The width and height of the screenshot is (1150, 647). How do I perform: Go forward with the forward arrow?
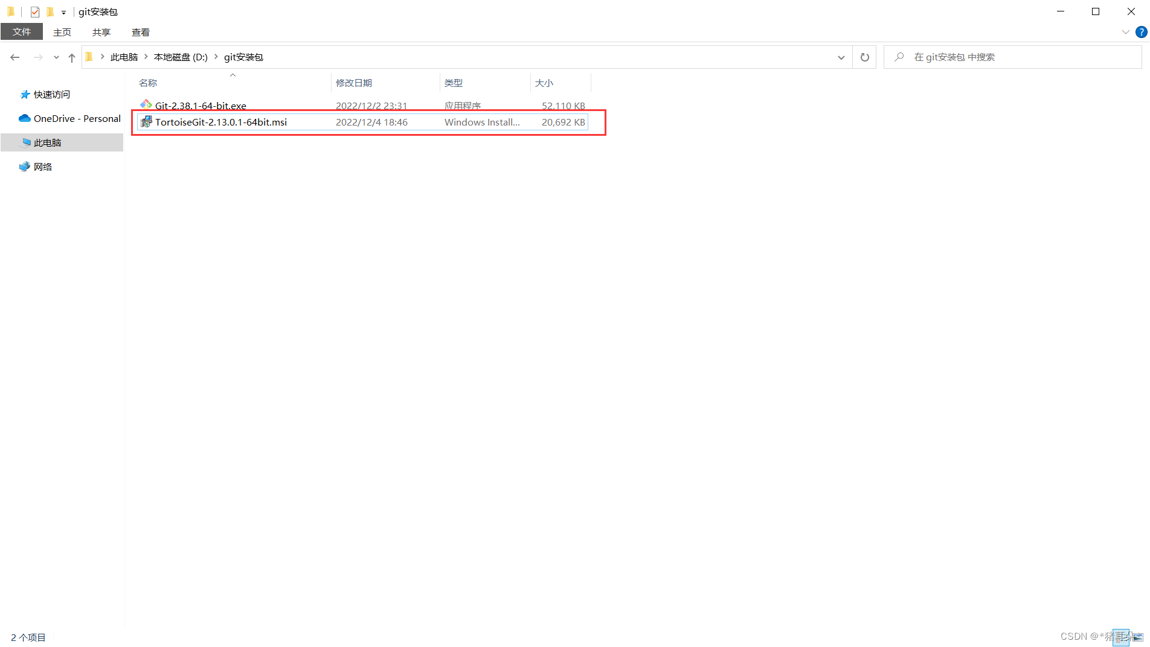tap(38, 57)
